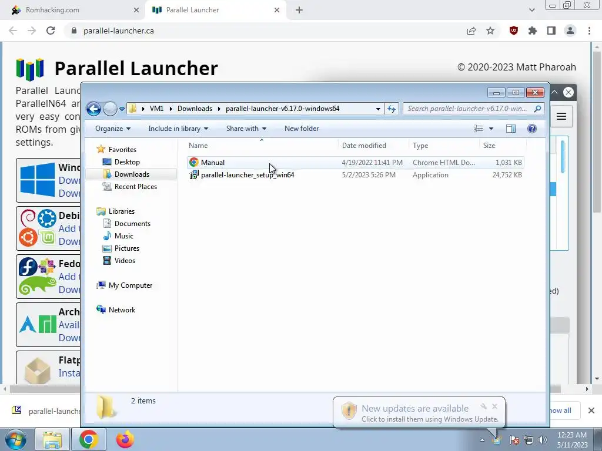Select Favorites in the navigation pane
602x451 pixels.
pyautogui.click(x=122, y=150)
